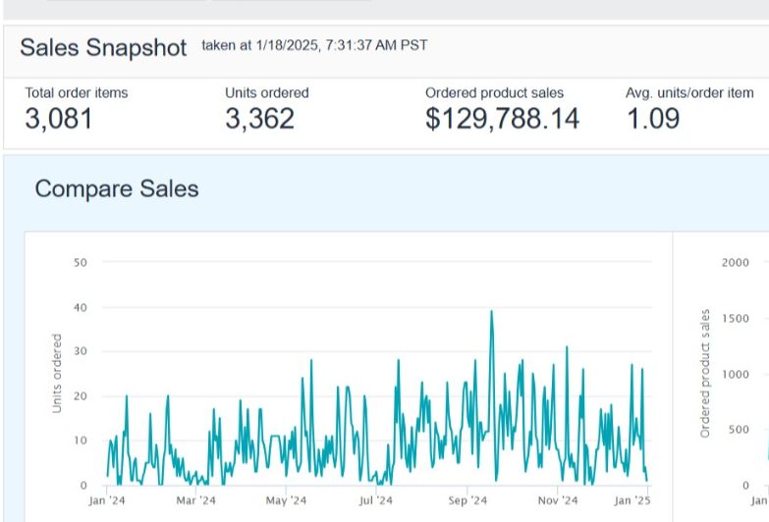
Task: Click the 2000 tick on the sales chart
Action: 735,262
